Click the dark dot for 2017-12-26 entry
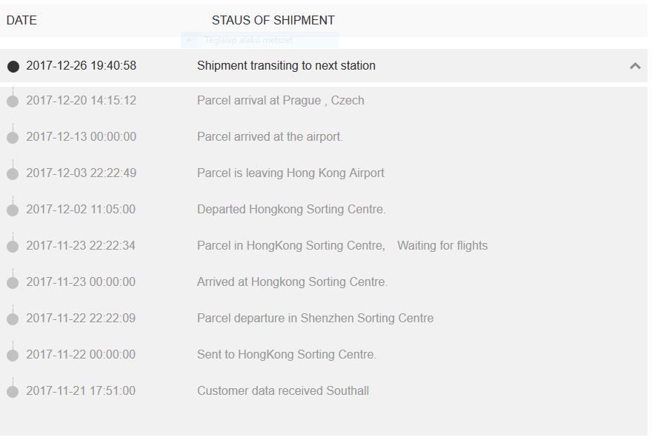This screenshot has width=655, height=443. pos(13,66)
